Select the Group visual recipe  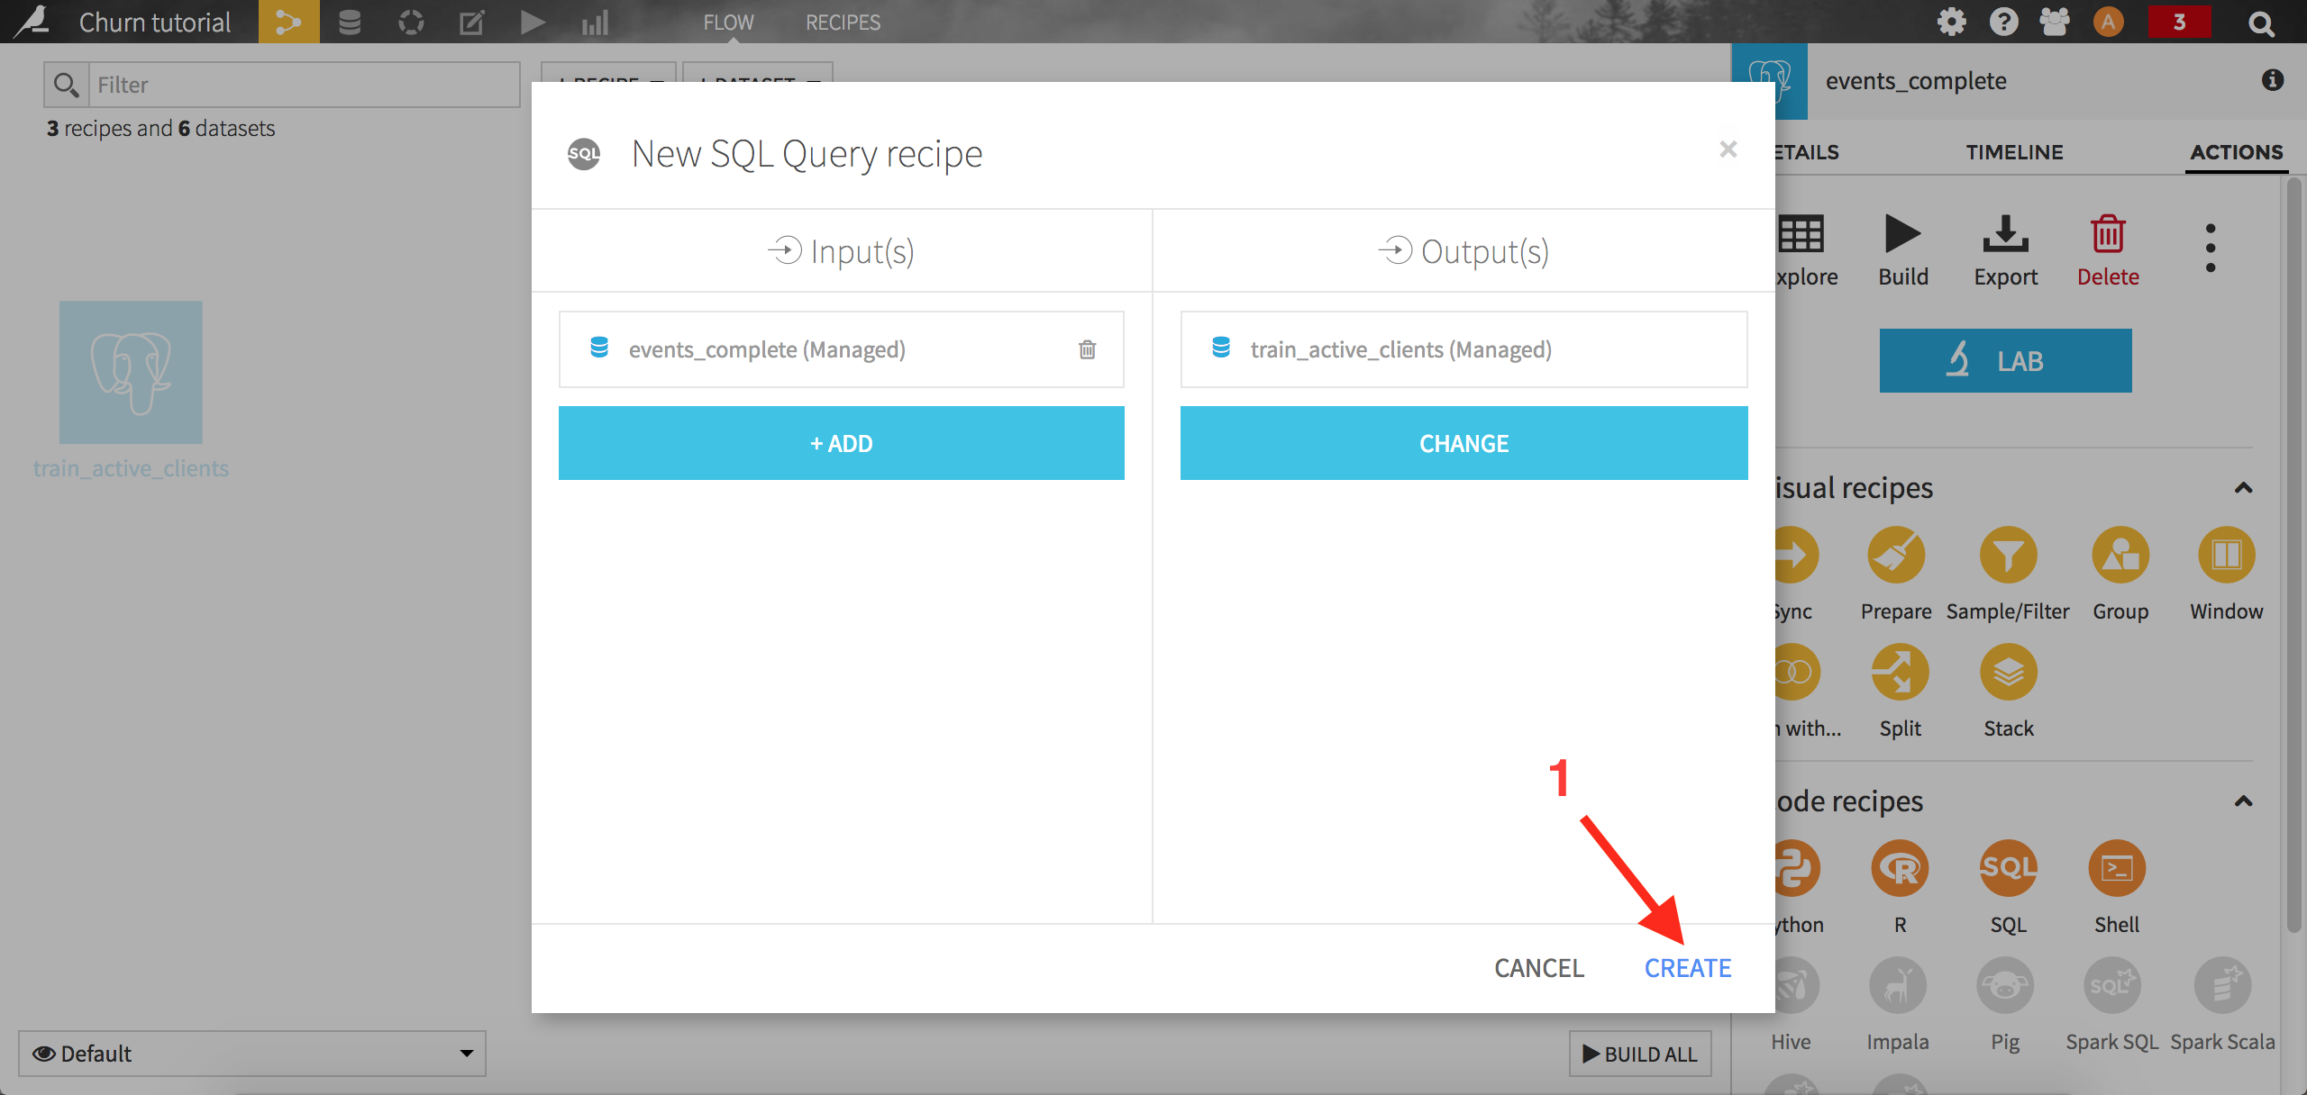[2120, 556]
